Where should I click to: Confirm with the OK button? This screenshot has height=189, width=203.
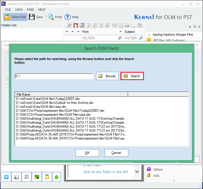point(87,153)
